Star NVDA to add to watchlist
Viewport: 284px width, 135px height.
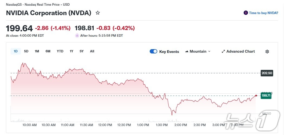click(98, 13)
